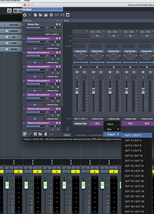Viewport: 154px width, 214px height.
Task: Click the plug-in connector icon below the channels
Action: click(x=30, y=134)
